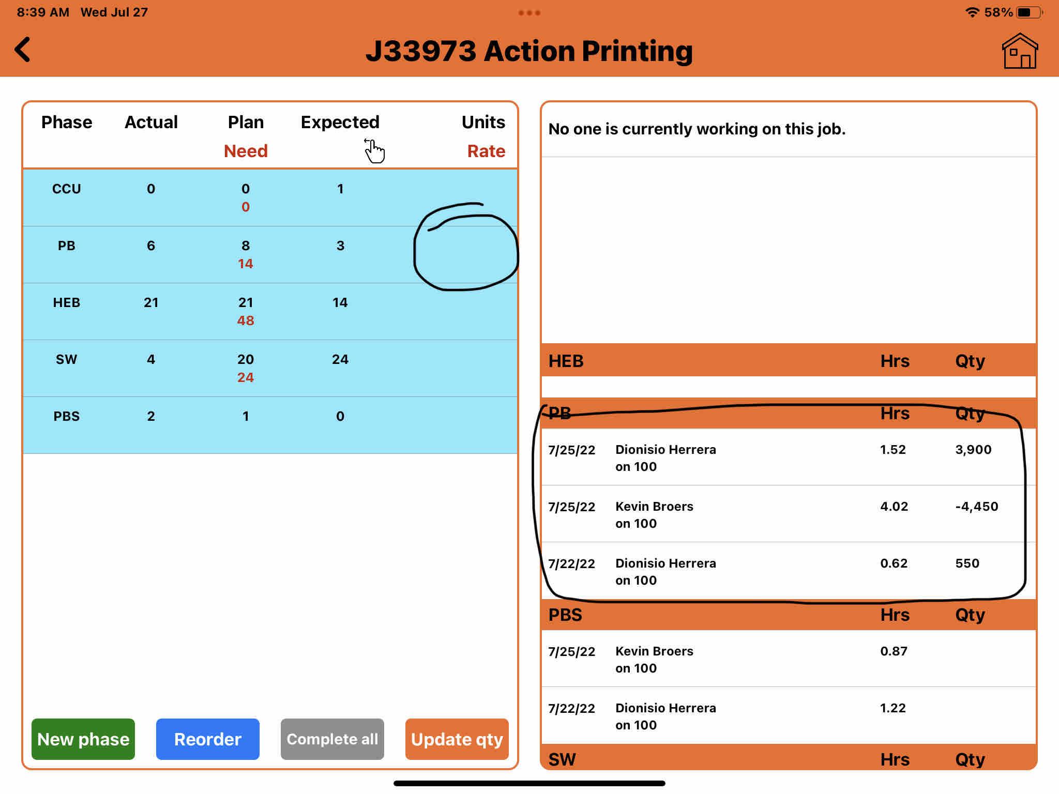Open Kevin Broers 4.02 hrs PB entry
The width and height of the screenshot is (1059, 794).
click(788, 514)
